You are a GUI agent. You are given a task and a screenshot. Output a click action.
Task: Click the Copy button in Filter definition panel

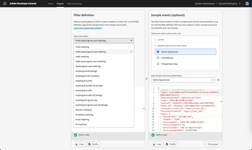point(80,144)
